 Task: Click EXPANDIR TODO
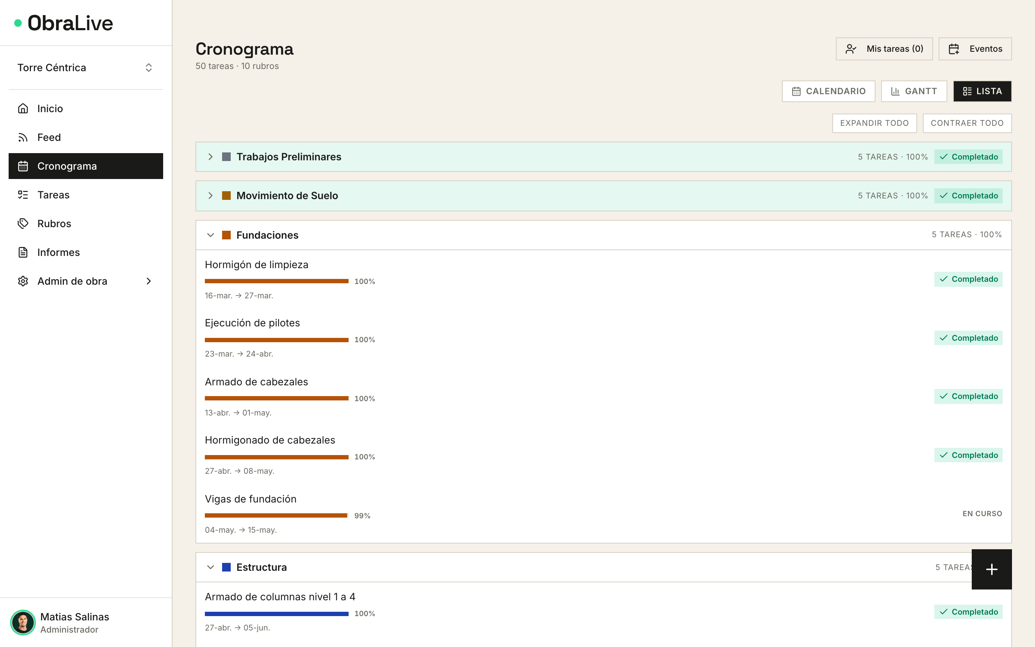point(874,123)
